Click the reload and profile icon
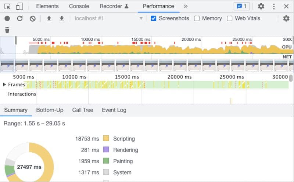294x182 pixels. [x=20, y=18]
